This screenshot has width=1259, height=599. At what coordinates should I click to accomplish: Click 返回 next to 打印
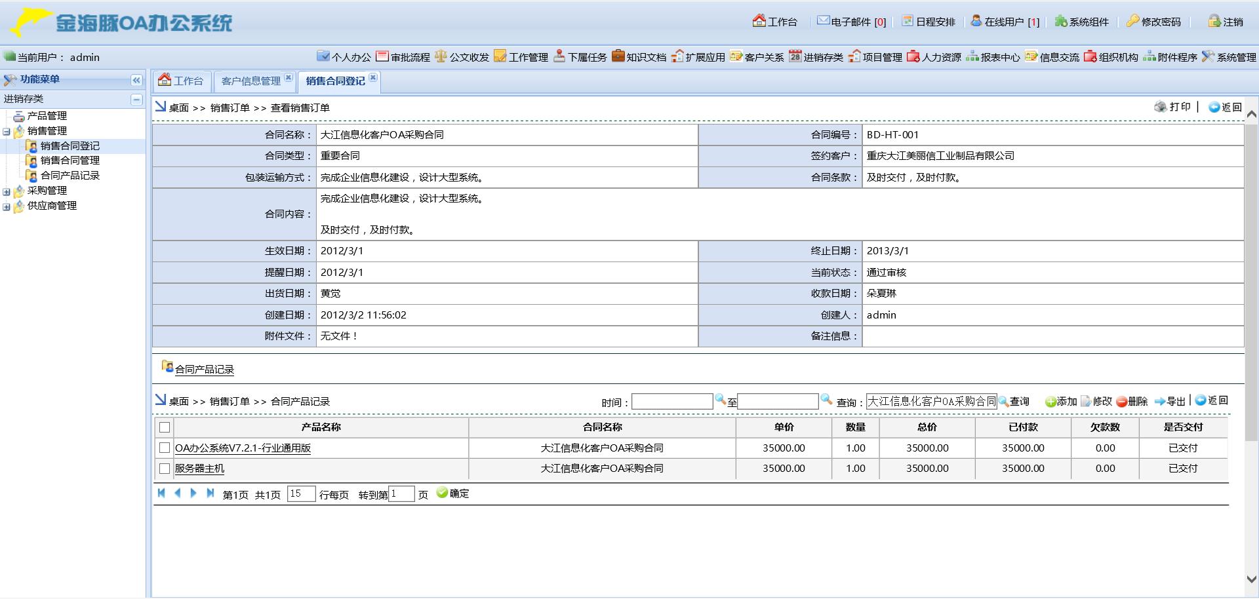point(1226,107)
